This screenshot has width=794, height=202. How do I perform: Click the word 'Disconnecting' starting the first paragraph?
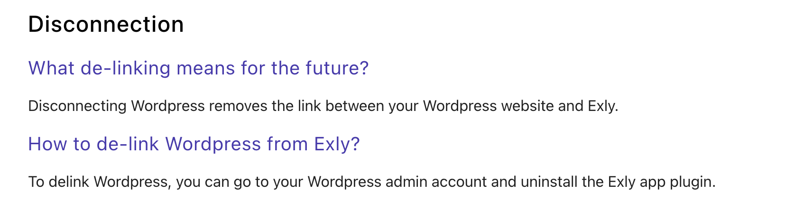click(77, 106)
